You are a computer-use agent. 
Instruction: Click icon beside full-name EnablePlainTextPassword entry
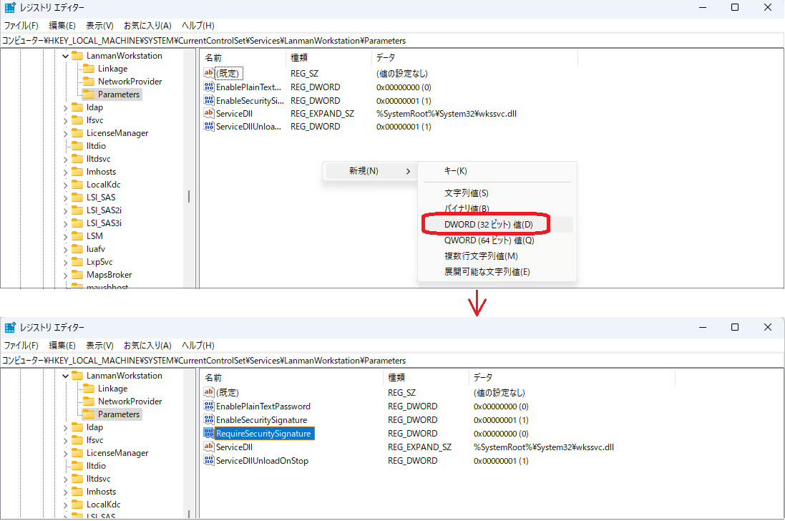tap(209, 406)
